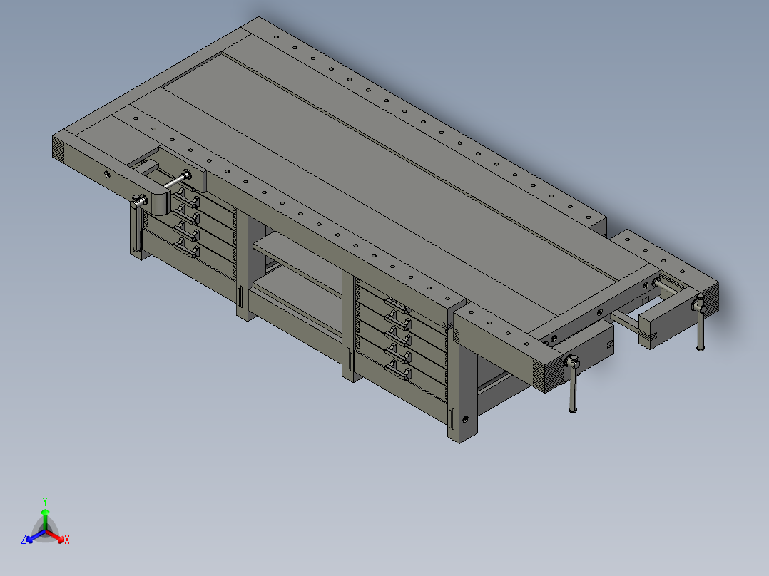Click the red X axis arrow
This screenshot has height=576, width=769.
click(61, 540)
